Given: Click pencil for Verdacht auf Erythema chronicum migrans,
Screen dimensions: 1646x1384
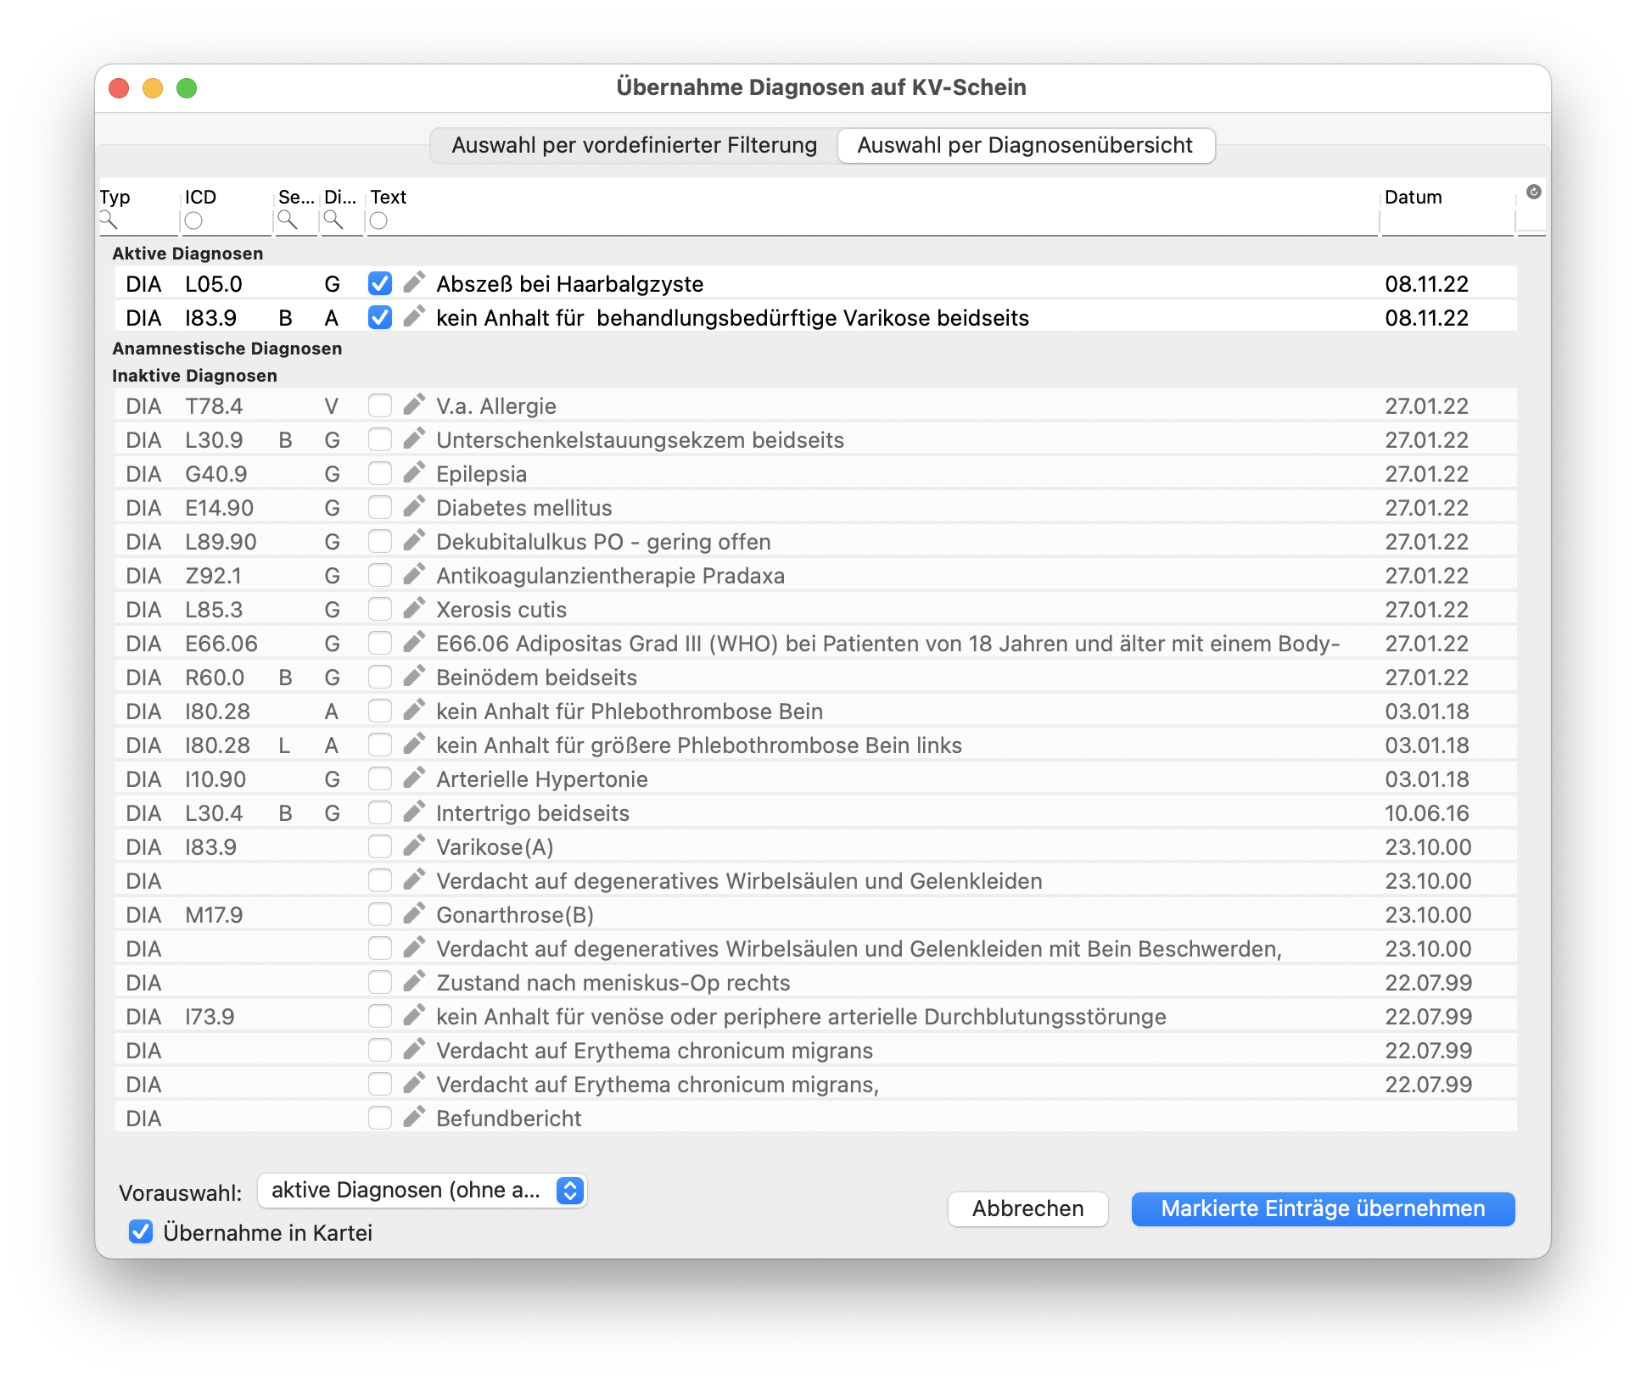Looking at the screenshot, I should pos(413,1083).
